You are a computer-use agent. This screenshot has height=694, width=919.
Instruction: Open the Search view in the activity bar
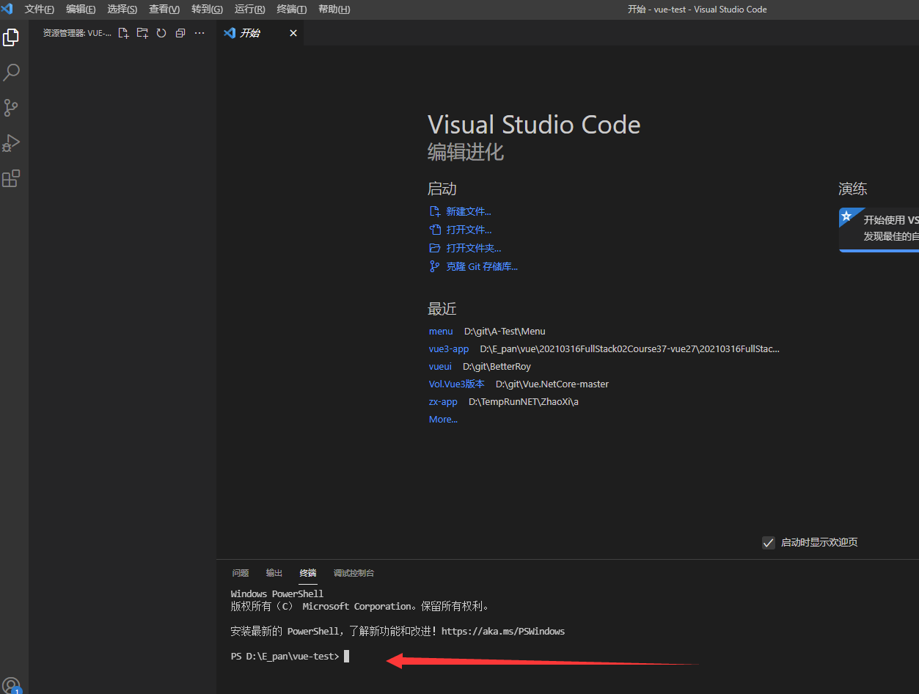pyautogui.click(x=11, y=72)
